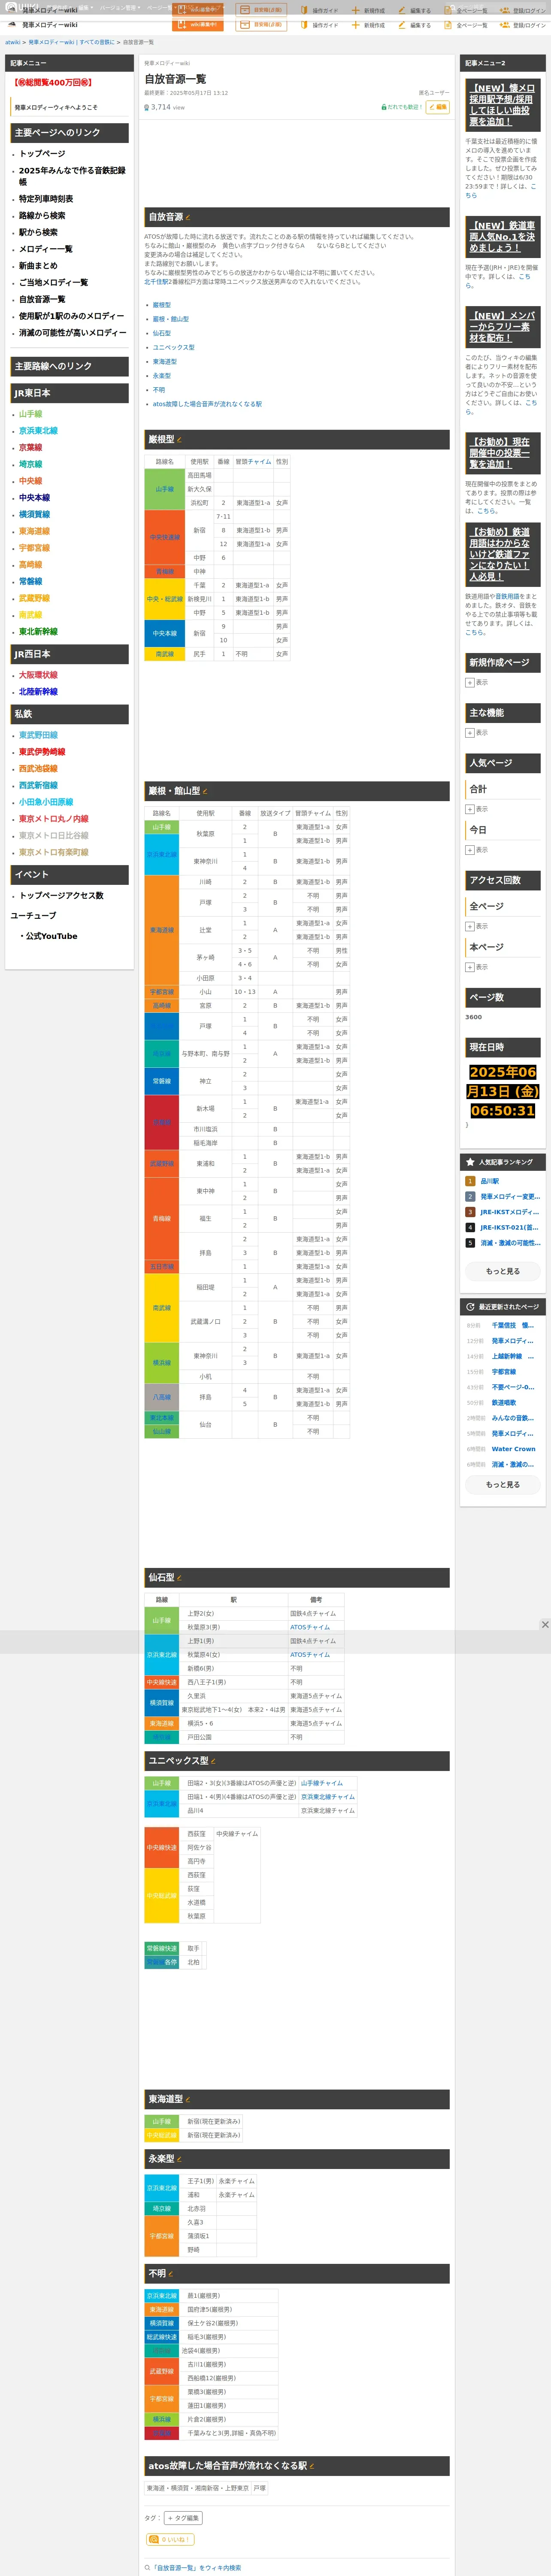Open 【NEW】鉄道車両人気No.1を決めましょう！ headline
Viewport: 551px width, 2576px height.
click(x=502, y=237)
